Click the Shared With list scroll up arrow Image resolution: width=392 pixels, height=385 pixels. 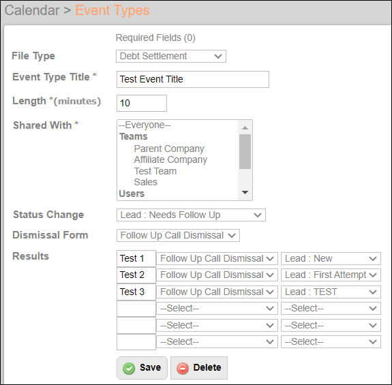[245, 127]
